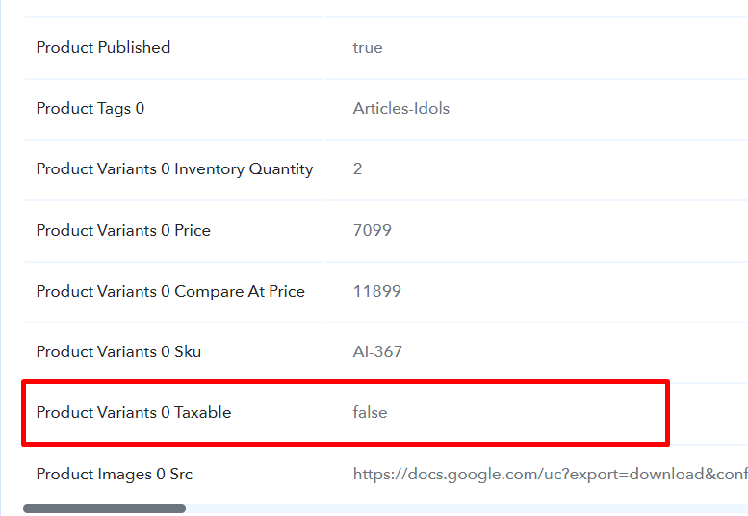Image resolution: width=748 pixels, height=516 pixels.
Task: Select the Product Variants 0 Price label
Action: coord(123,230)
